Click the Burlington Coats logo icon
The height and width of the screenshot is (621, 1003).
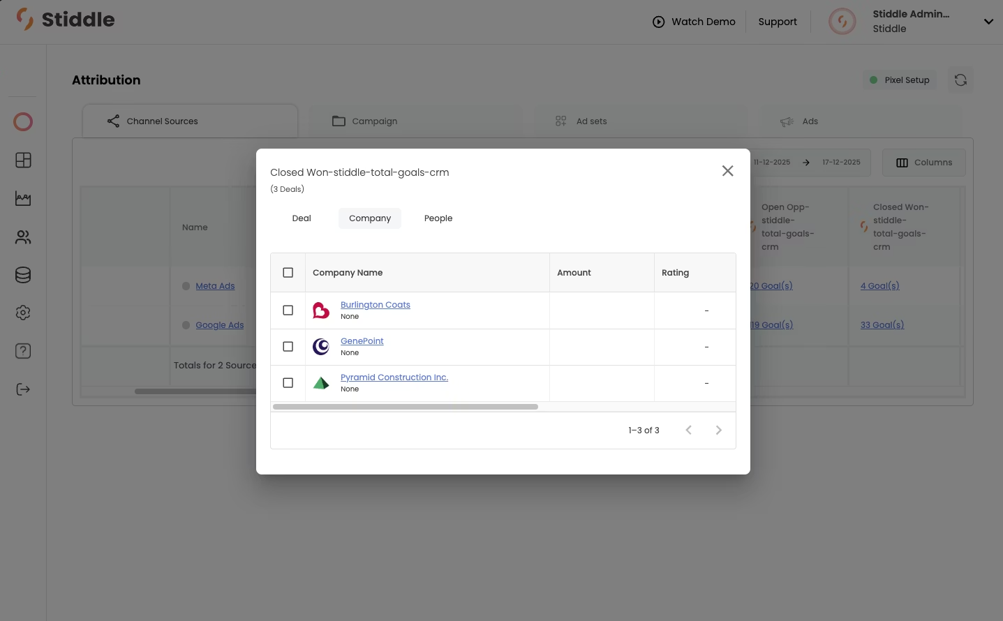click(x=321, y=310)
